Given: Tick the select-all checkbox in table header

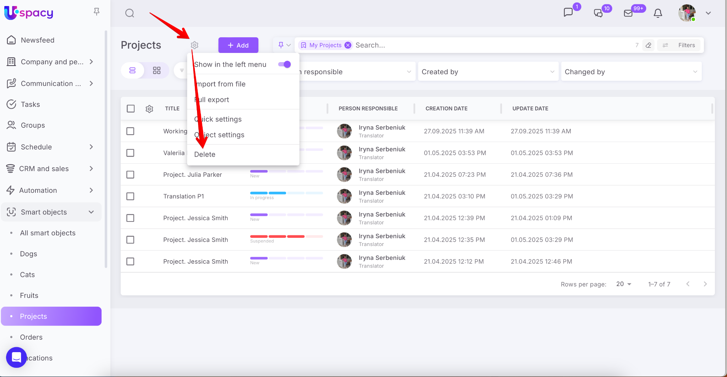Looking at the screenshot, I should pyautogui.click(x=131, y=109).
